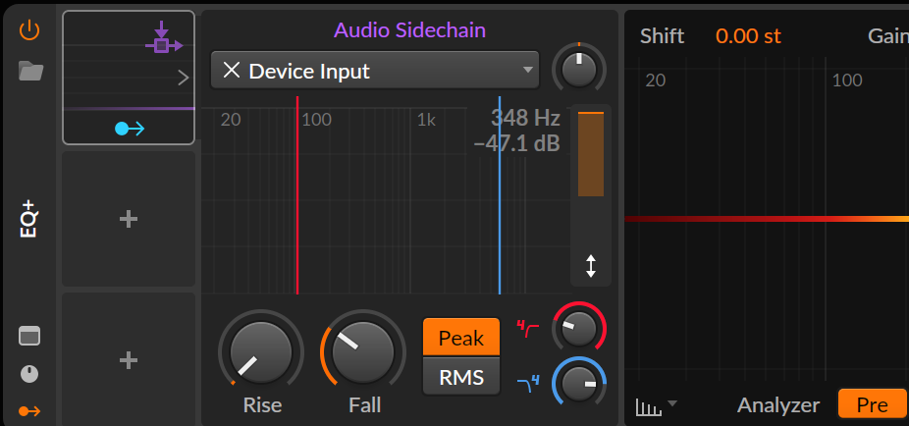This screenshot has width=909, height=426.
Task: Toggle the Pre analyzer button
Action: (872, 404)
